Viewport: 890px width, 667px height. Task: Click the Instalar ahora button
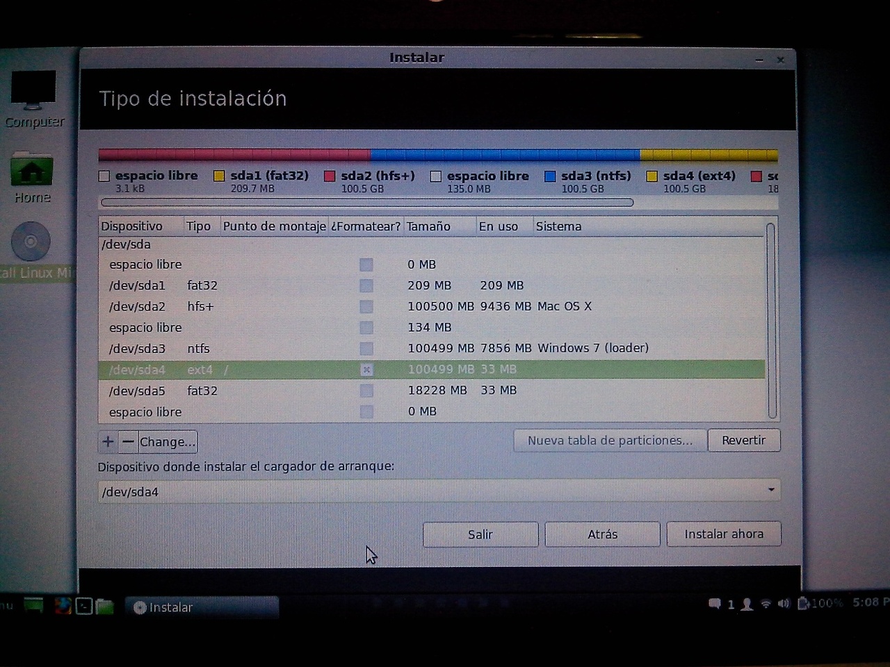(x=723, y=534)
